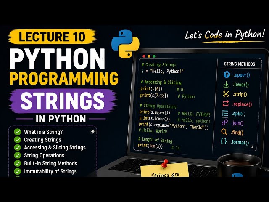
Task: Click the STRING METHODS panel header
Action: click(x=240, y=64)
